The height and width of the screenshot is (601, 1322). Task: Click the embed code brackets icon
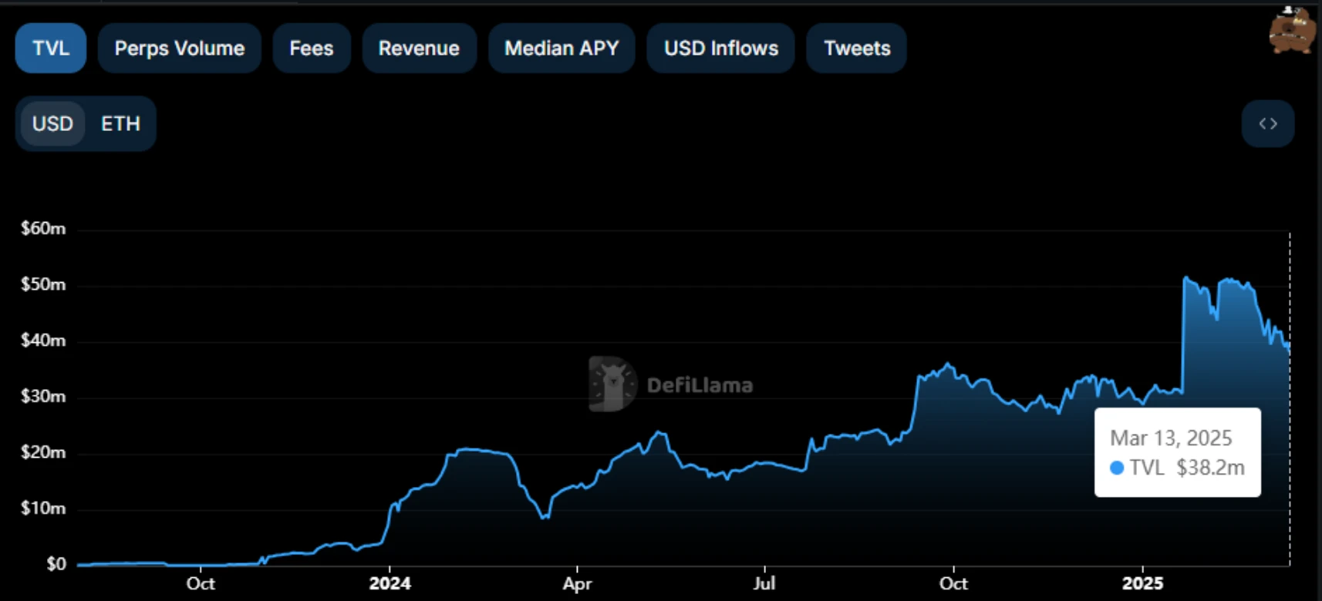coord(1267,123)
